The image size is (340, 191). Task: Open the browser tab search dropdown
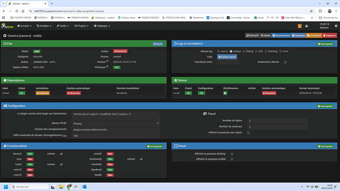3,3
